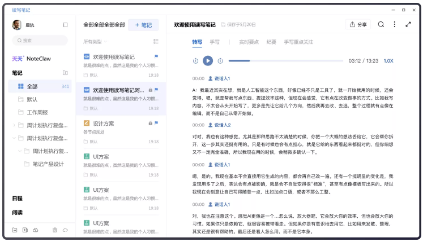Click the 全部全部全部全部 list heading

[x=104, y=25]
